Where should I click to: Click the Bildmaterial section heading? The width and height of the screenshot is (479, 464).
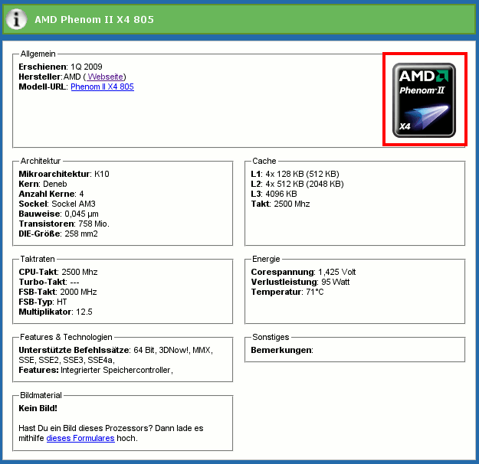[41, 396]
